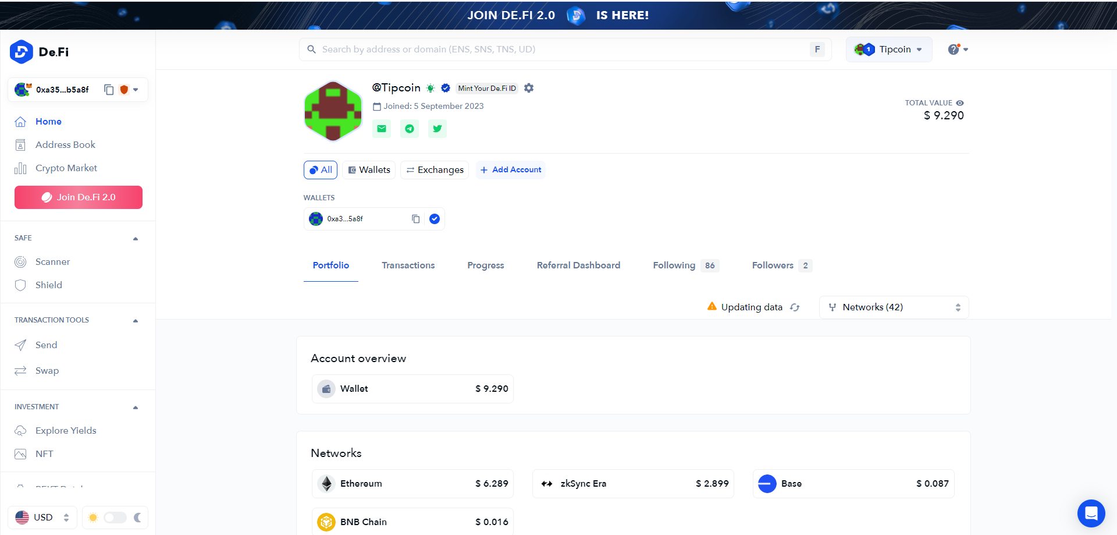Select the zkSync Era network card
The image size is (1117, 535).
(633, 484)
